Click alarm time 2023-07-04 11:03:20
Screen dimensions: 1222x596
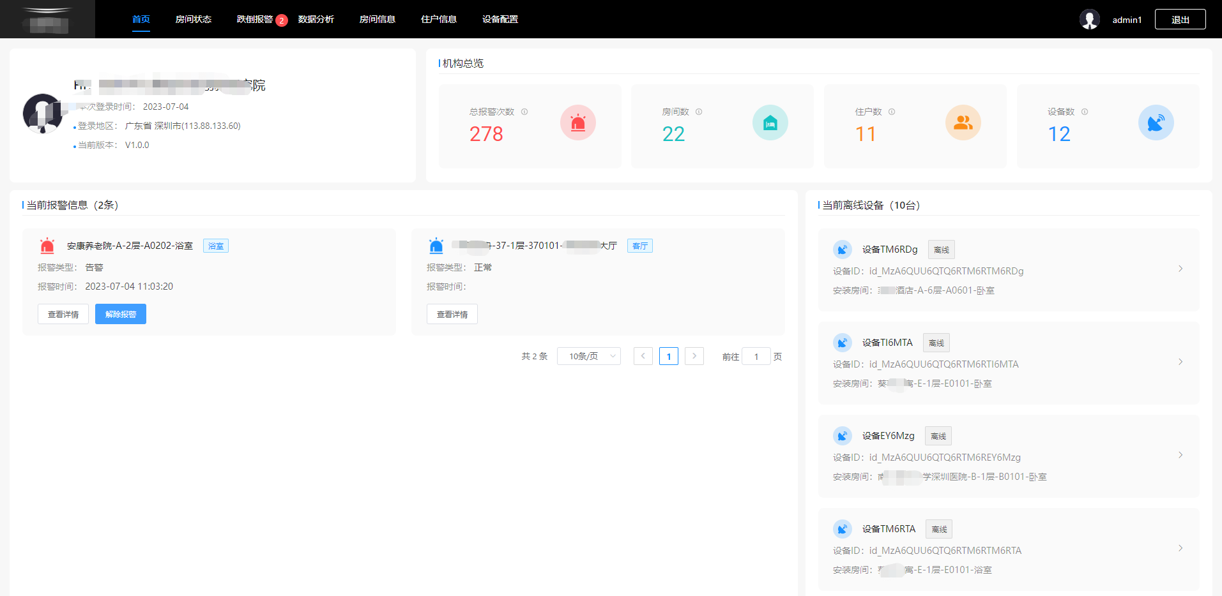(x=129, y=287)
